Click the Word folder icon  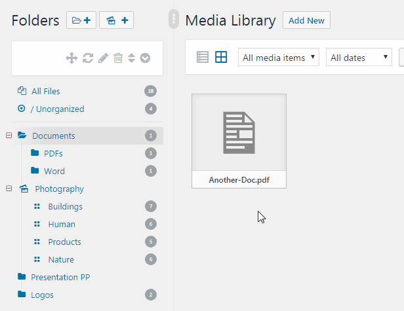(x=35, y=170)
